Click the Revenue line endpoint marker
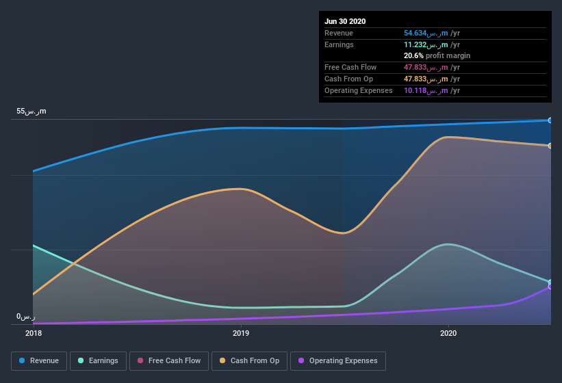This screenshot has width=562, height=383. point(550,120)
